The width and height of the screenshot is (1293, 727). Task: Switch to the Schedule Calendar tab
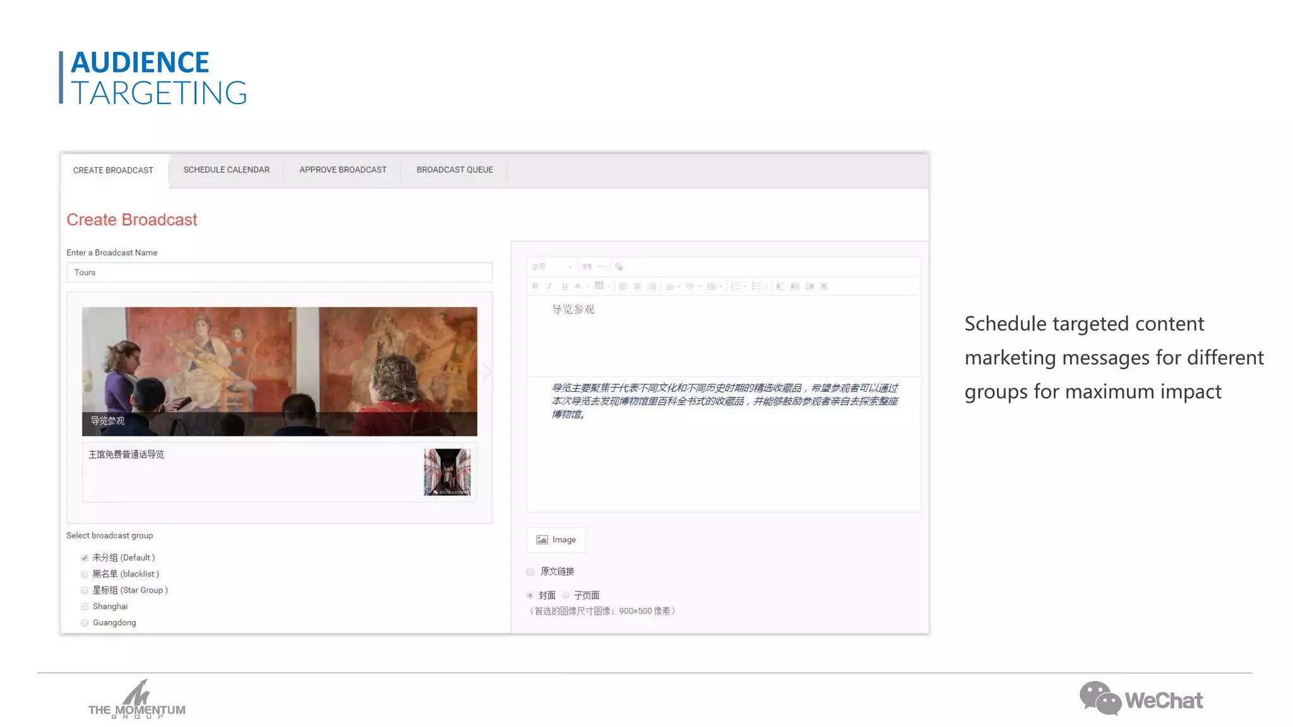(227, 170)
